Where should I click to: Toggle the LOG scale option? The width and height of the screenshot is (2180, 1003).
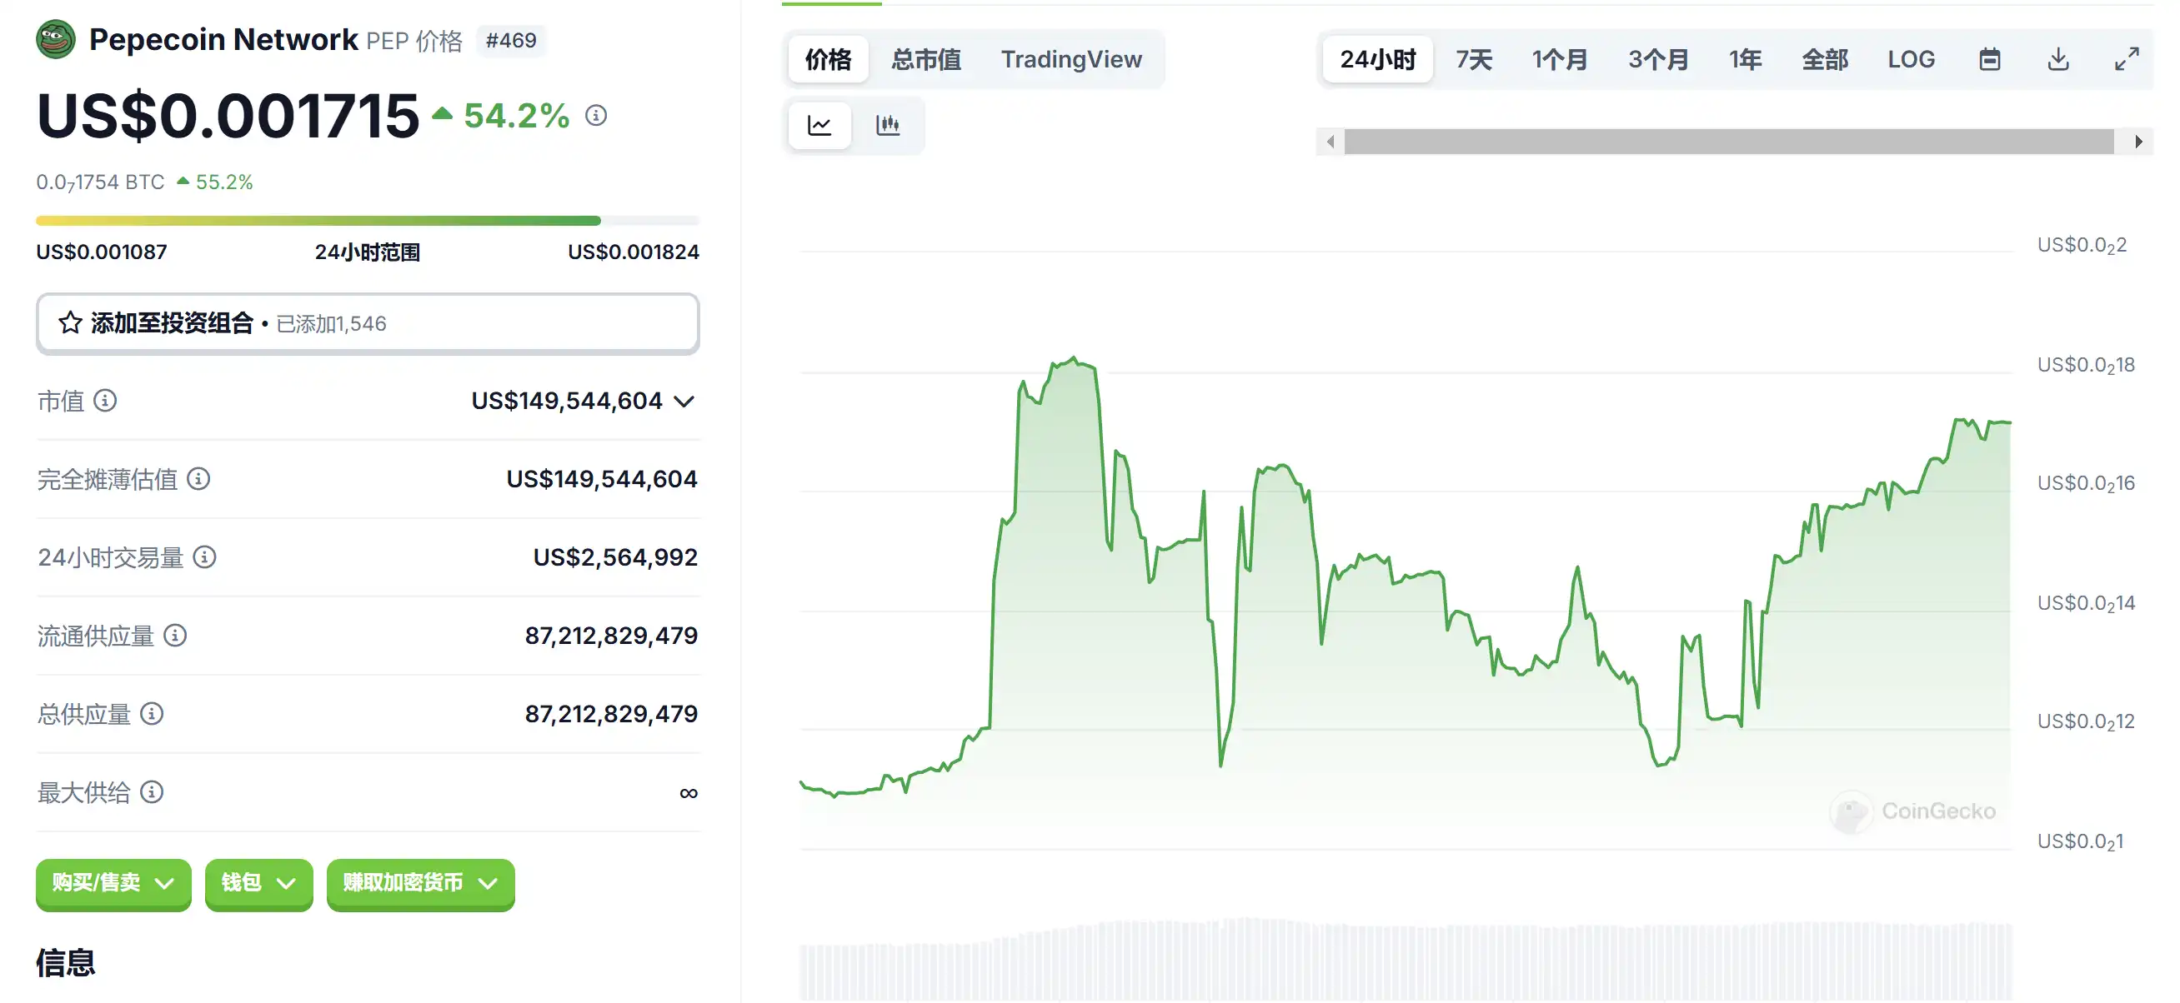coord(1911,59)
